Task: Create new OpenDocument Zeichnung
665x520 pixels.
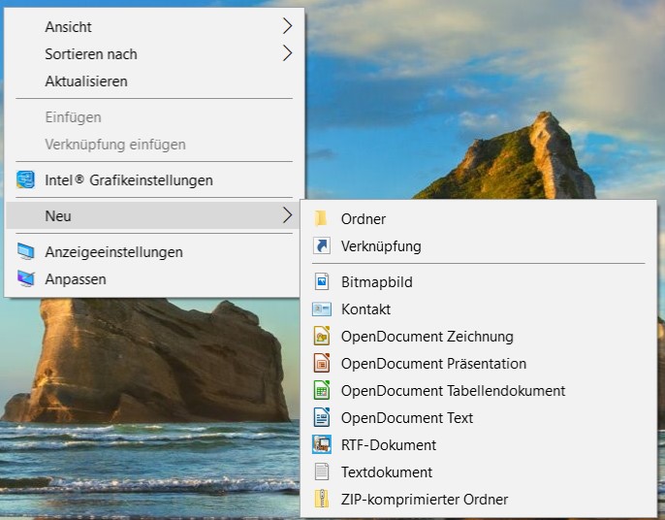Action: coord(479,337)
